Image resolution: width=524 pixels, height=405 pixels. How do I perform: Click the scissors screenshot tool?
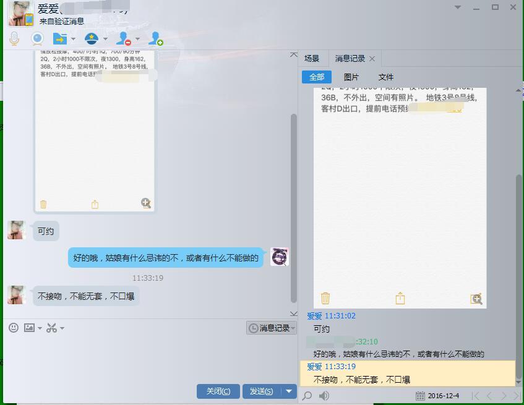coord(51,328)
